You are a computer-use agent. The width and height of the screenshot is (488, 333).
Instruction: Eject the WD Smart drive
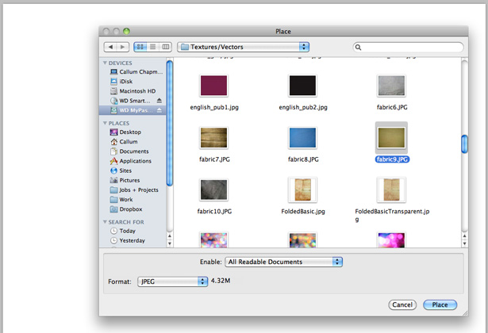click(159, 101)
